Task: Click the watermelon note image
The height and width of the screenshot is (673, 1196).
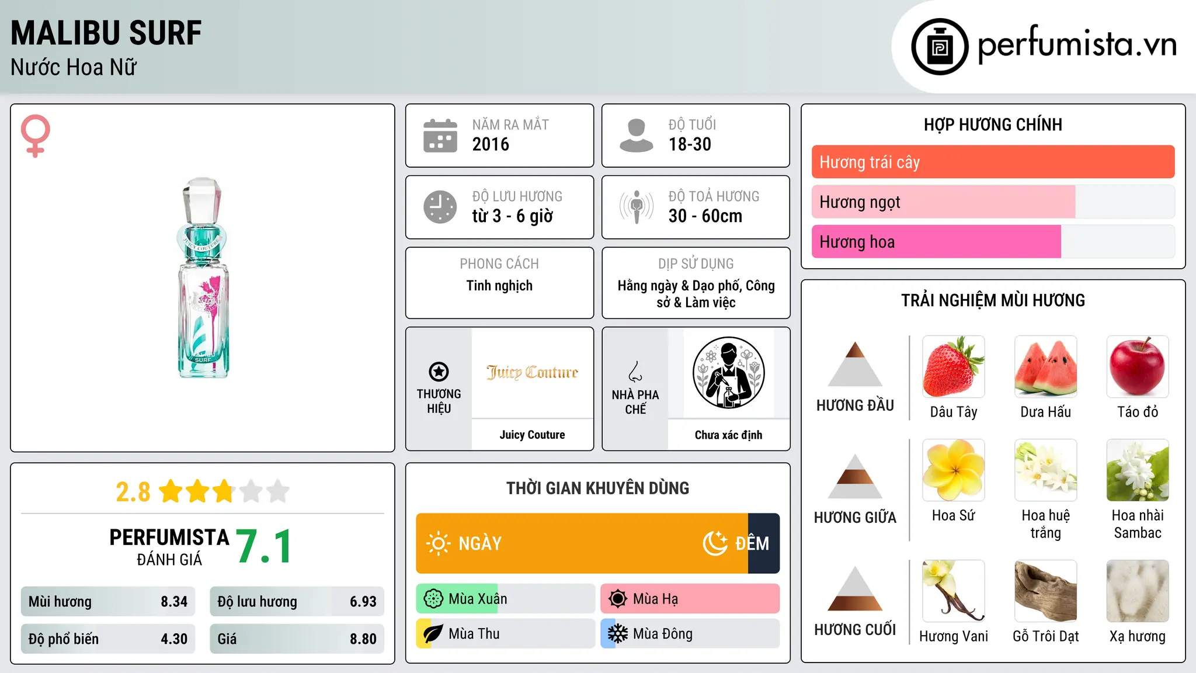Action: (1046, 367)
